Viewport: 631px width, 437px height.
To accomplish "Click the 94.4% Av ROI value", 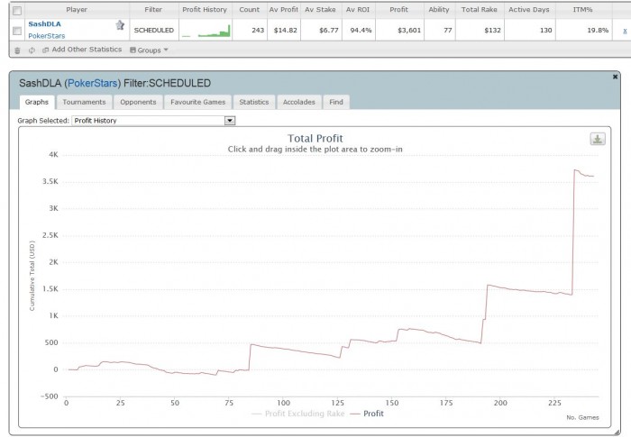I will coord(361,30).
